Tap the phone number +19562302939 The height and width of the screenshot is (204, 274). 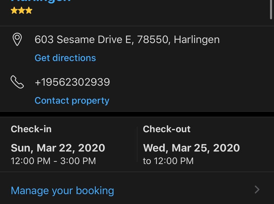72,82
